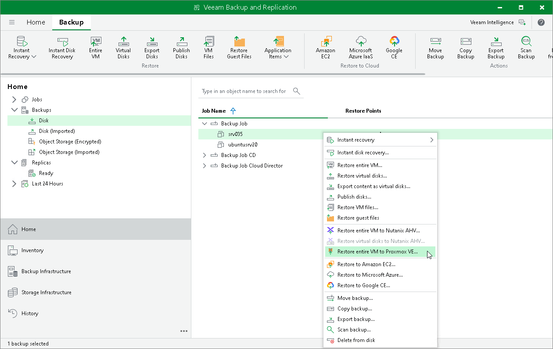Screen dimensions: 553x349
Task: Click Publish Disks in the ribbon
Action: pyautogui.click(x=181, y=47)
